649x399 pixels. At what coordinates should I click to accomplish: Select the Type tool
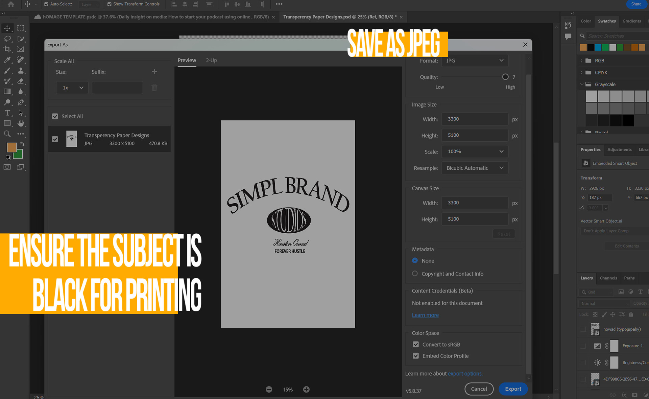coord(7,113)
